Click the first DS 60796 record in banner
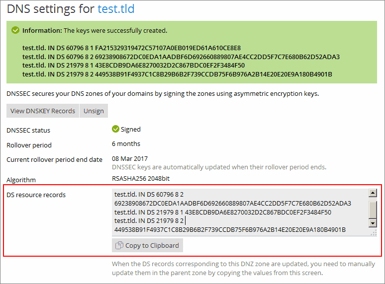The width and height of the screenshot is (385, 284). click(x=131, y=48)
